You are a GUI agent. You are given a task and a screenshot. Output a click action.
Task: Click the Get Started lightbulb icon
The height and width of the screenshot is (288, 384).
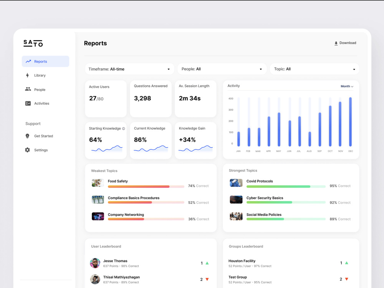point(27,136)
